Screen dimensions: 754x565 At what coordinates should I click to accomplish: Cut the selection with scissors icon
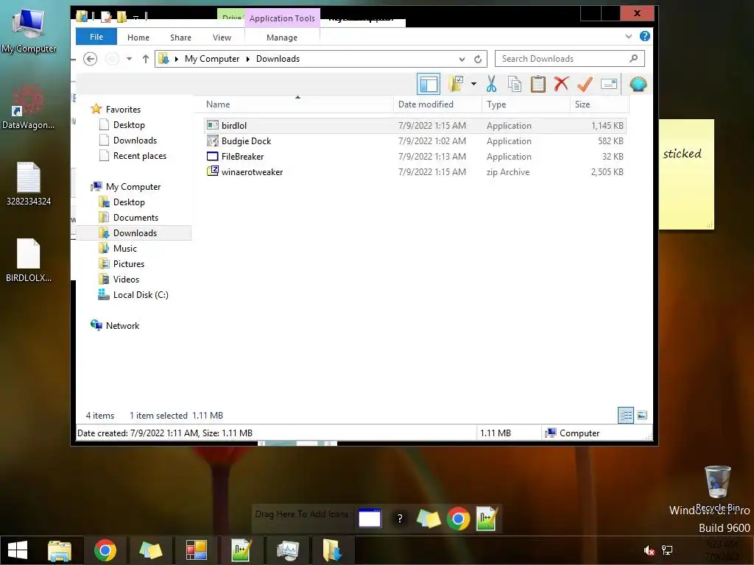[x=491, y=84]
